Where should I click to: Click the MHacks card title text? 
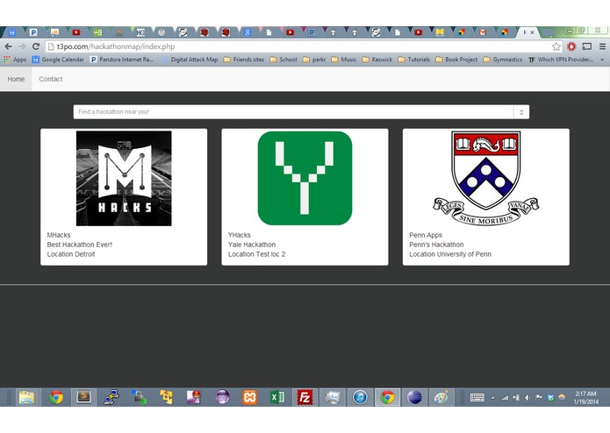tap(59, 235)
